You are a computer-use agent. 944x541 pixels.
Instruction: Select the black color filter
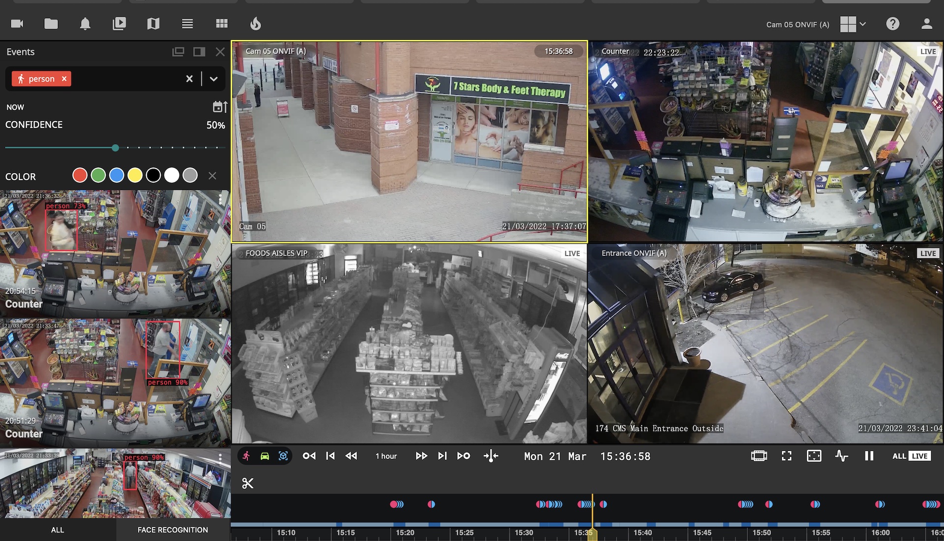pos(153,175)
